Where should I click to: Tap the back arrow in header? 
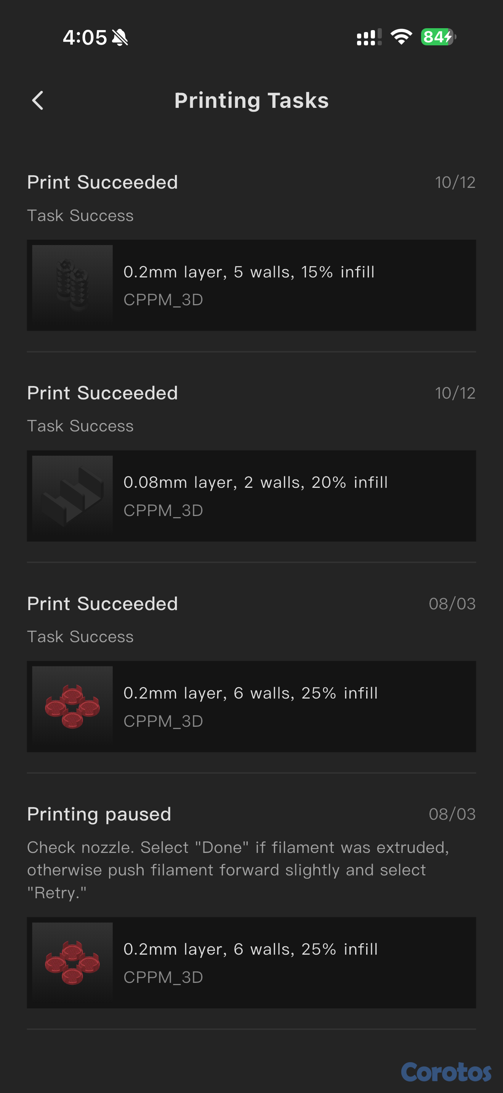(x=38, y=101)
